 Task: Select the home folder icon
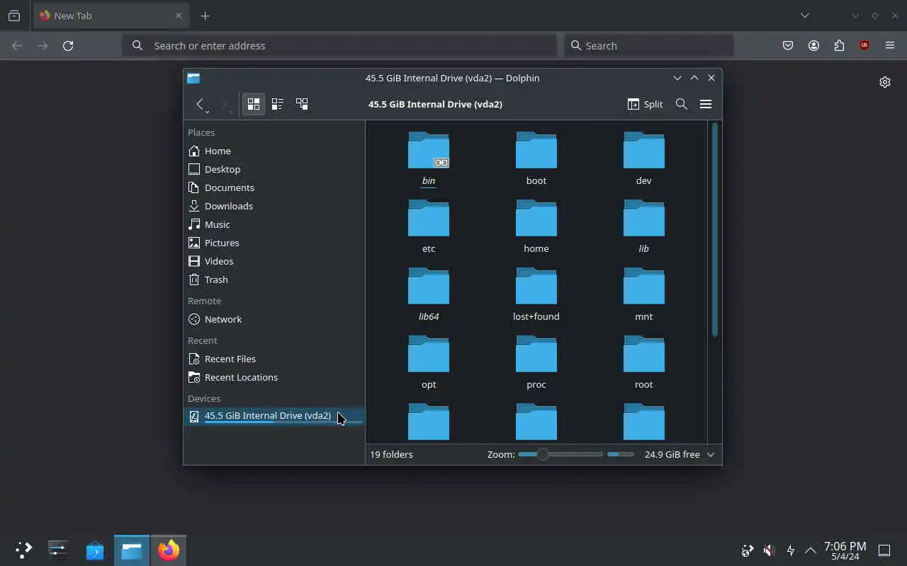click(536, 218)
